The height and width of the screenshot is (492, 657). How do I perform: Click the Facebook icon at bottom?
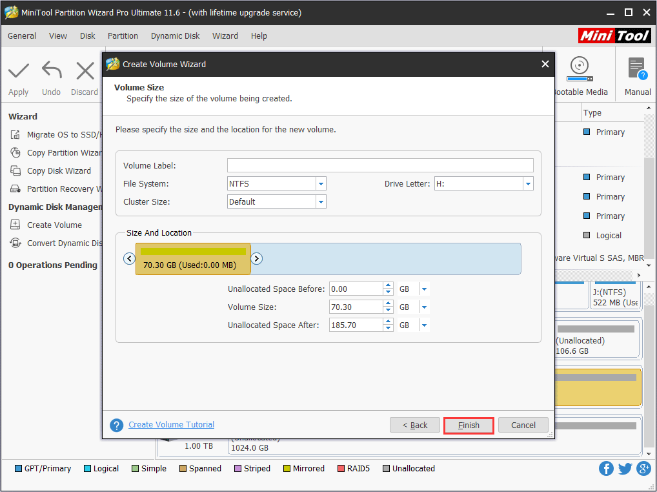tap(606, 468)
